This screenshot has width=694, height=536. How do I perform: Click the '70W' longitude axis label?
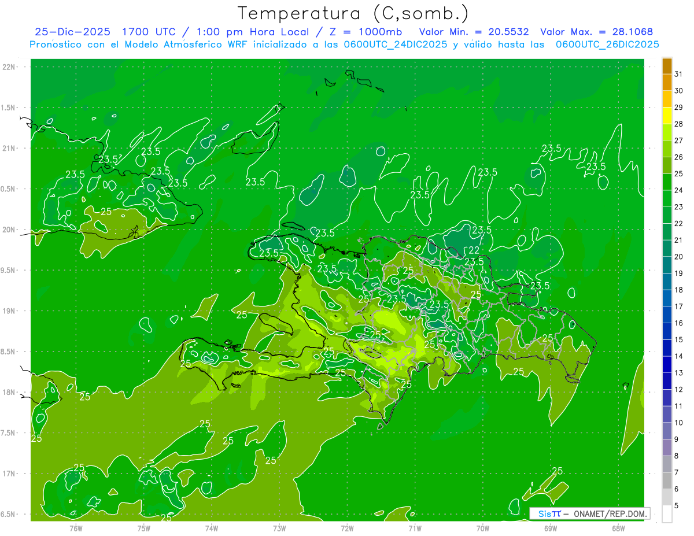pos(482,528)
